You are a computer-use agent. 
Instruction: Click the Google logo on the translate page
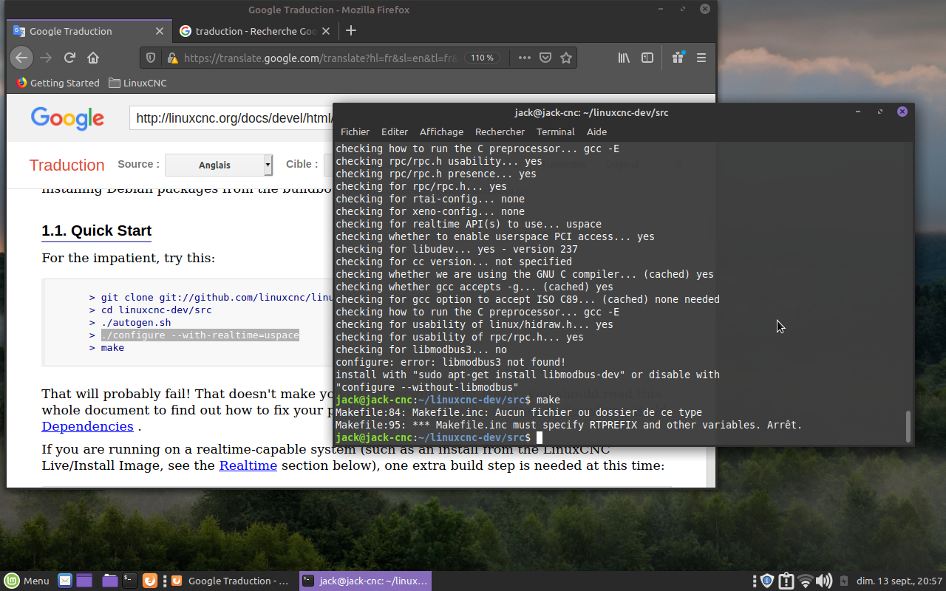(x=67, y=118)
